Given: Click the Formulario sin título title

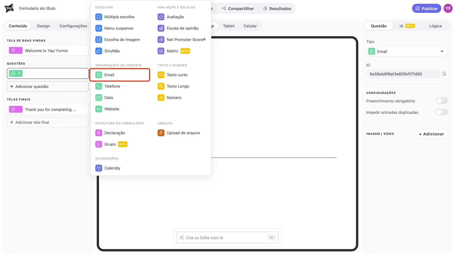Looking at the screenshot, I should [x=37, y=8].
